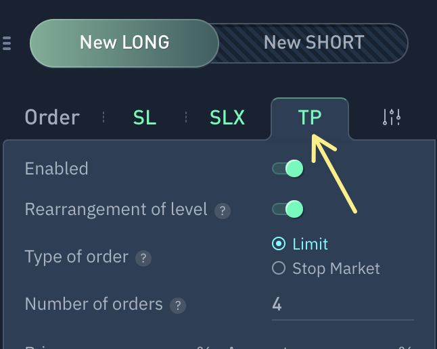This screenshot has width=437, height=349.
Task: Open the SL tab
Action: pyautogui.click(x=145, y=118)
